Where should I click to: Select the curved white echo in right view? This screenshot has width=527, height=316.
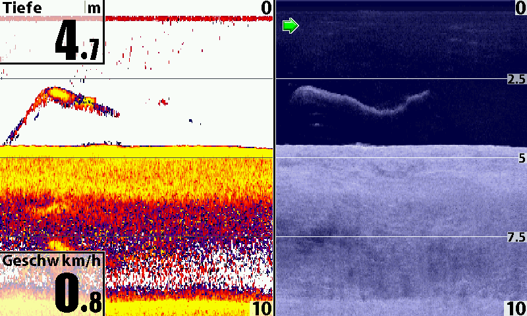click(x=359, y=103)
